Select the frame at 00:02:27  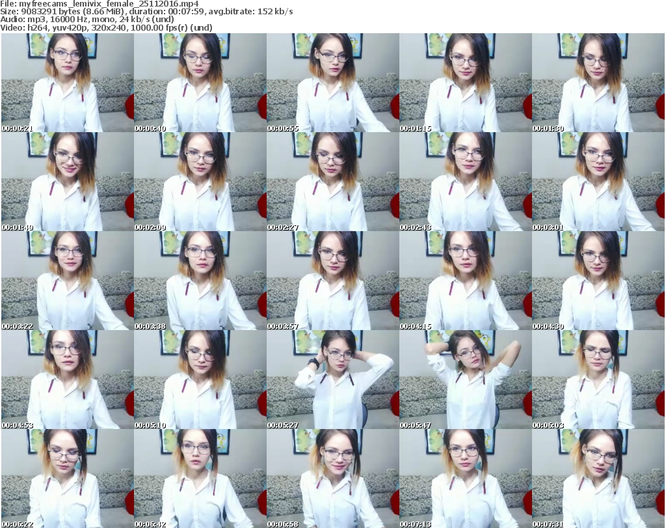click(332, 182)
